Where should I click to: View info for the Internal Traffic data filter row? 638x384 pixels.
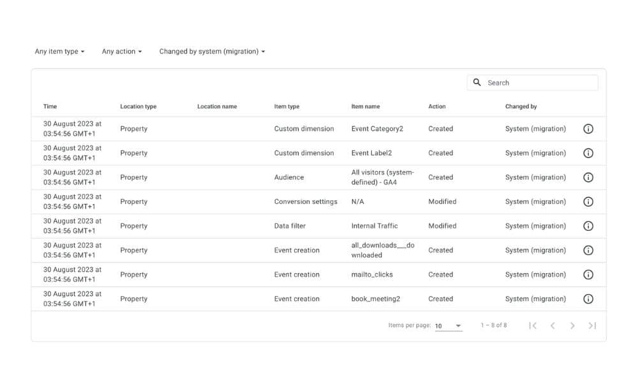coord(588,226)
